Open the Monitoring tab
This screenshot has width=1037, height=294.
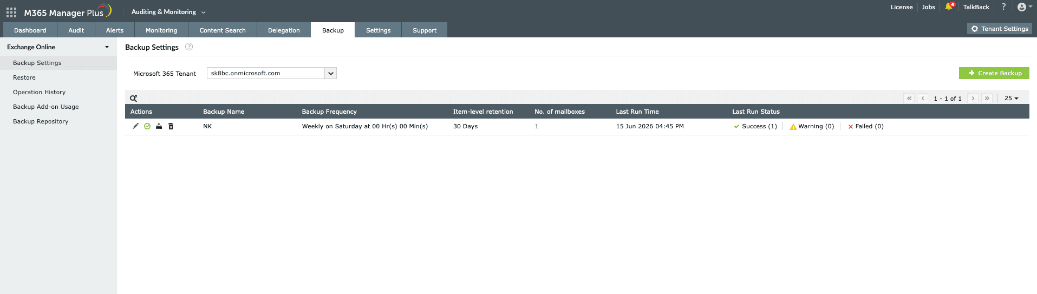pos(161,30)
